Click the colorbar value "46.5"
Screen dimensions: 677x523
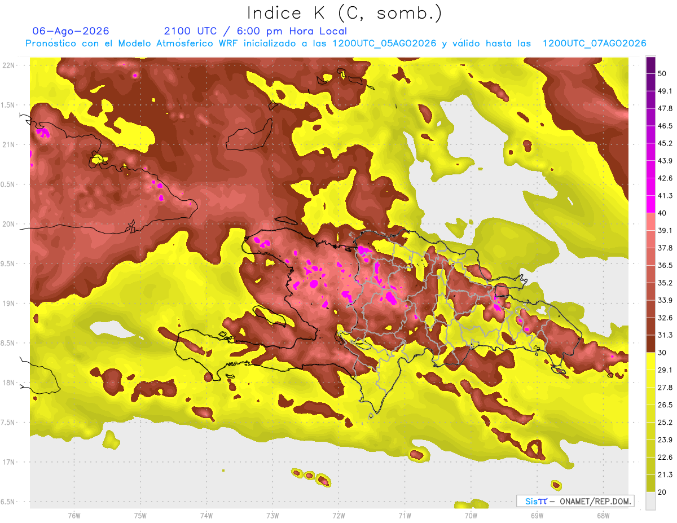(665, 126)
